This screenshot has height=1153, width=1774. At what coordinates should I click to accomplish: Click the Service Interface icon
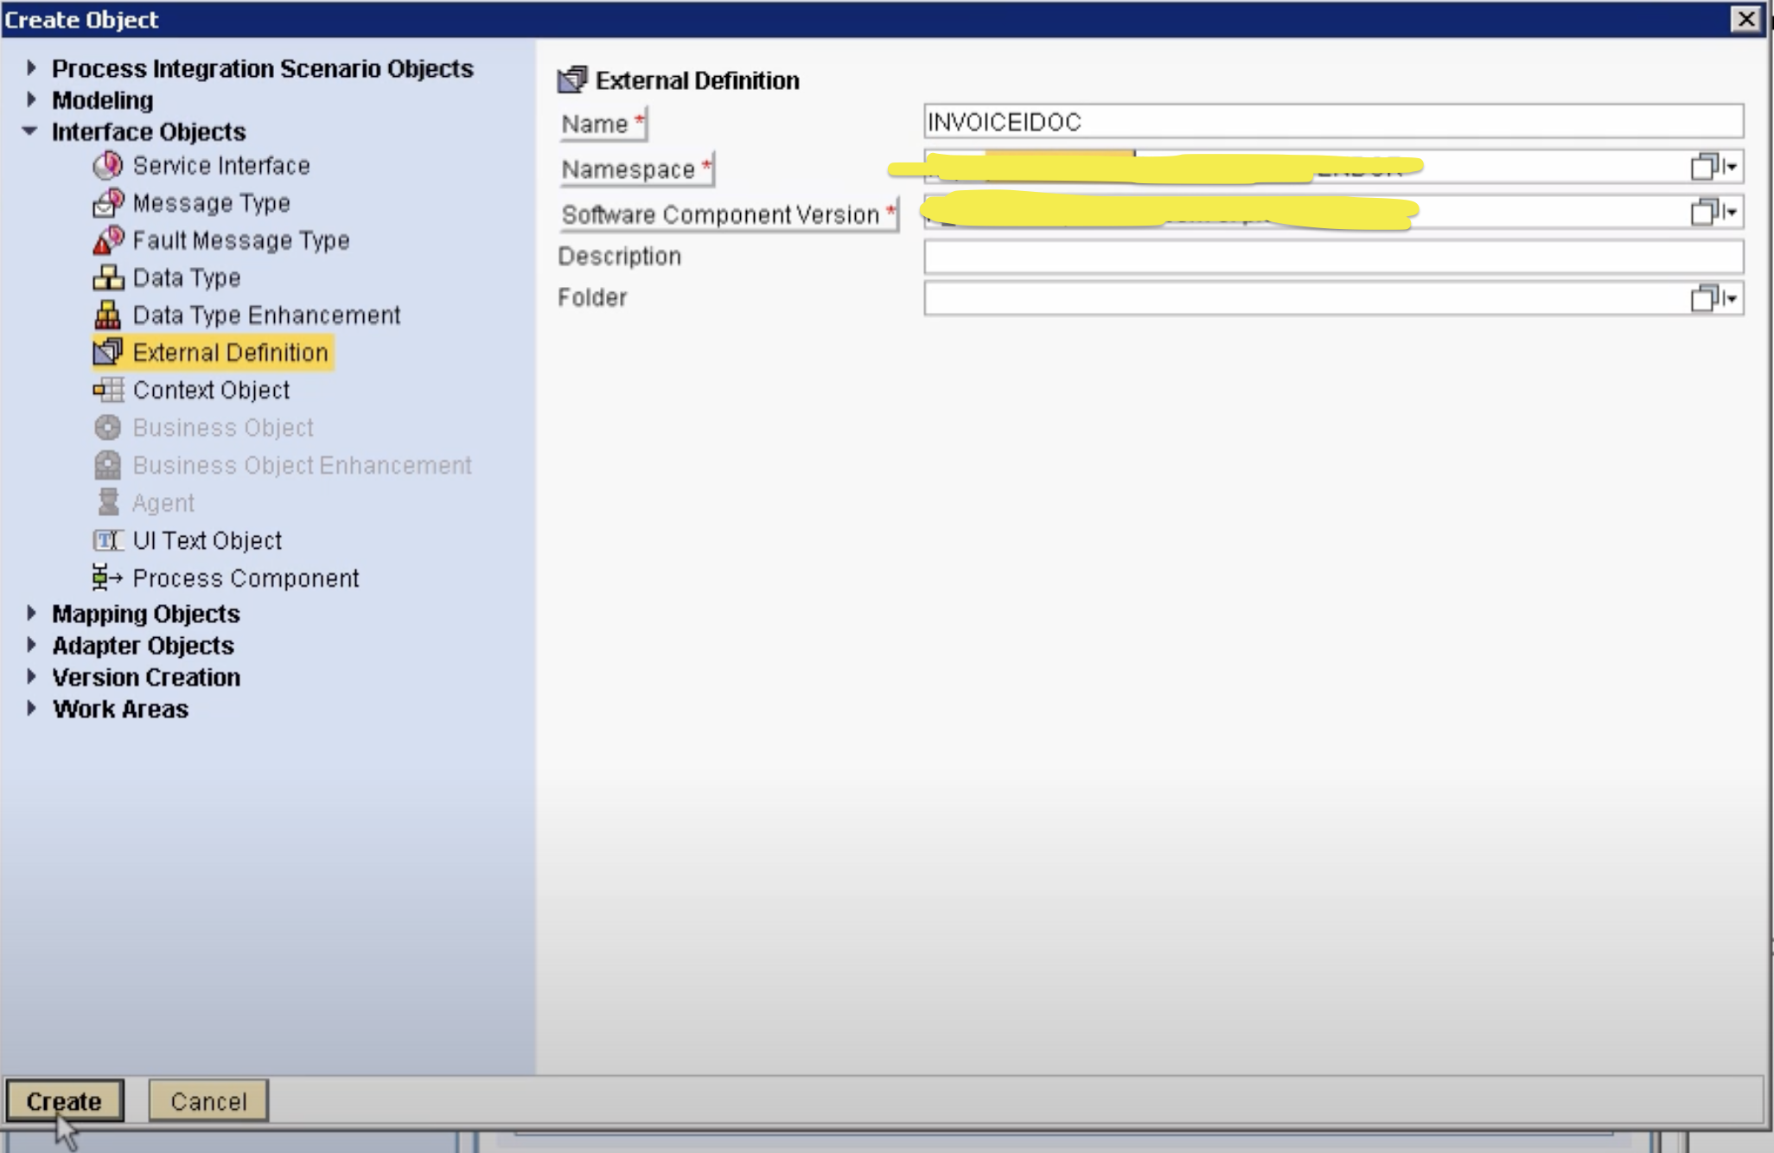[x=108, y=165]
